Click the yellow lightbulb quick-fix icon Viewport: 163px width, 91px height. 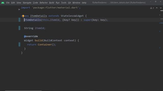[23, 16]
